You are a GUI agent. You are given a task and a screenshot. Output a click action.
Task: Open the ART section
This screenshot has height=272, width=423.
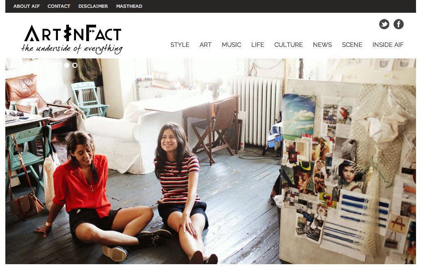point(205,45)
